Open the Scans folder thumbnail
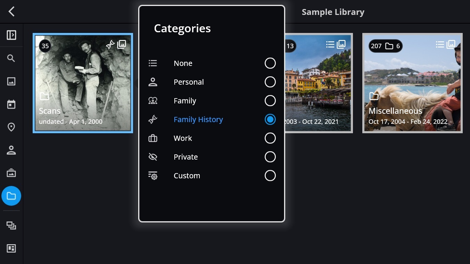The image size is (470, 264). 83,83
